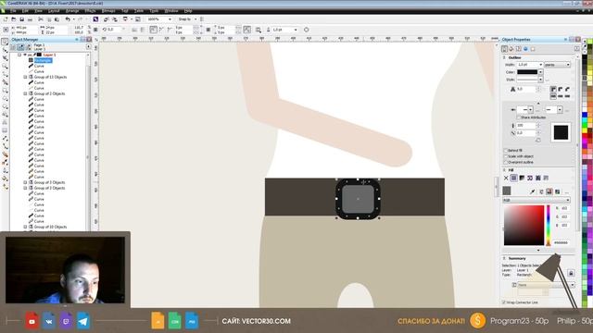Open outline Color dropdown
The image size is (593, 333).
click(x=540, y=72)
